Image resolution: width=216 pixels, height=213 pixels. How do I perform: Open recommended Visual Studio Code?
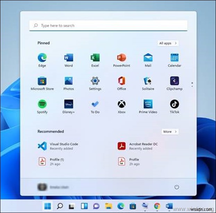[x=58, y=146]
